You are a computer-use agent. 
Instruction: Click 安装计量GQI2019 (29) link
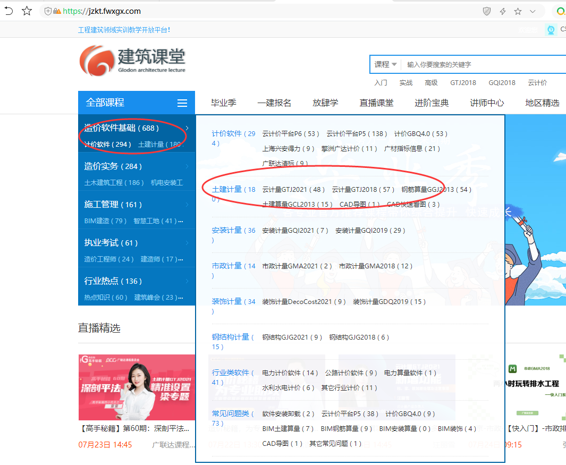click(x=370, y=230)
